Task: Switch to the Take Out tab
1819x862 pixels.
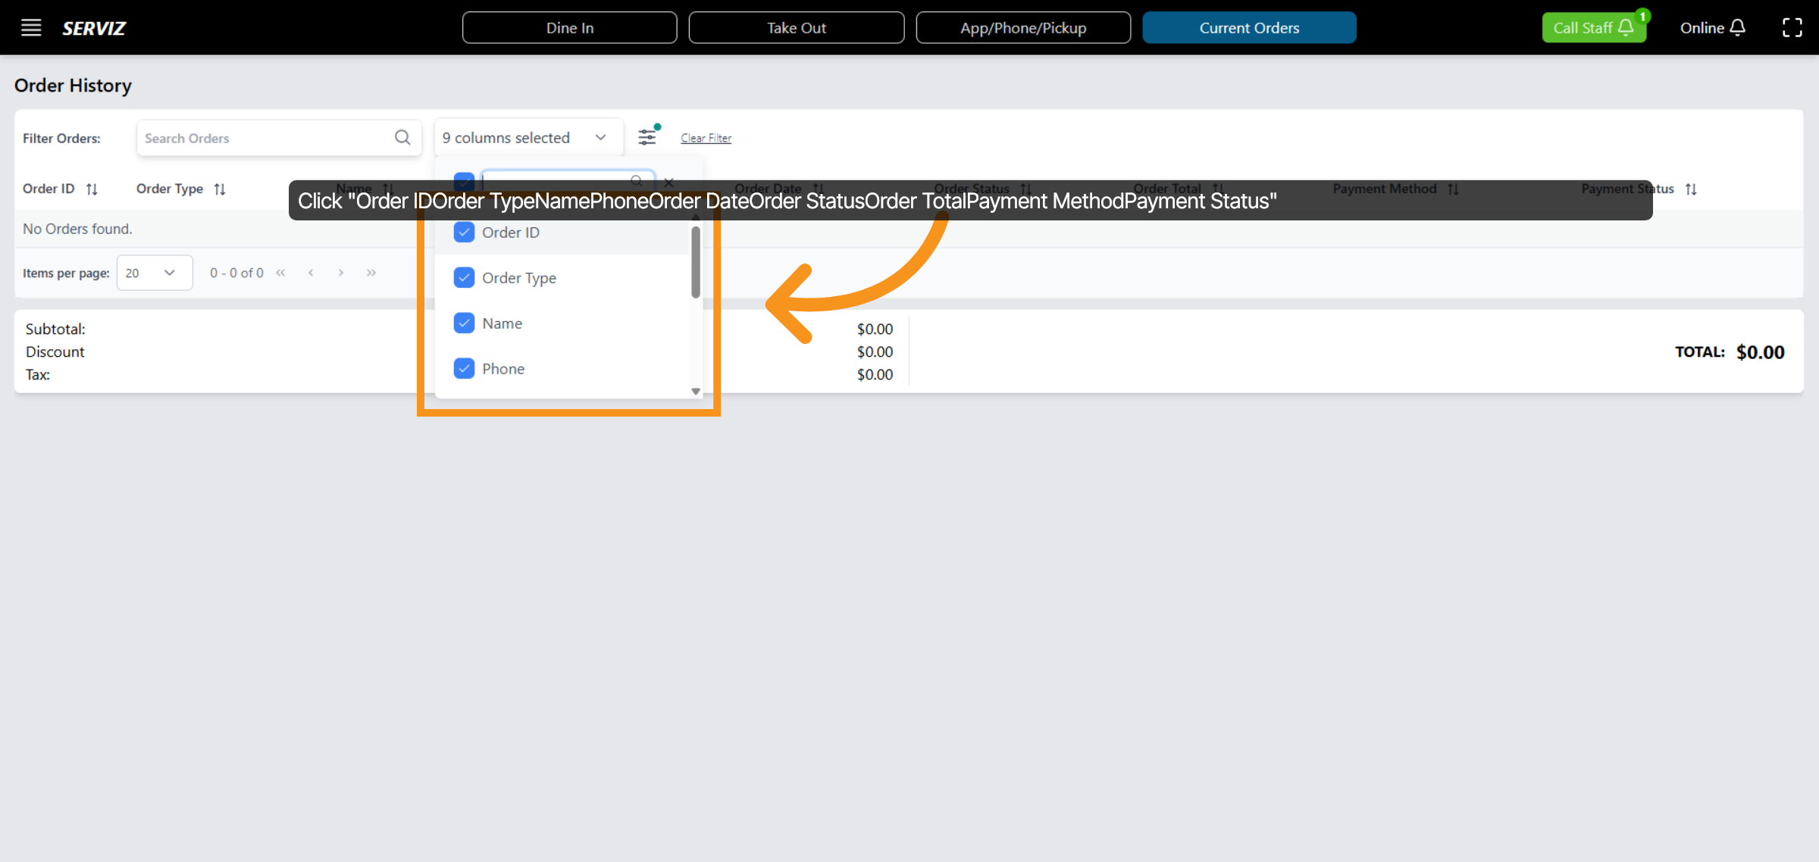Action: [796, 27]
